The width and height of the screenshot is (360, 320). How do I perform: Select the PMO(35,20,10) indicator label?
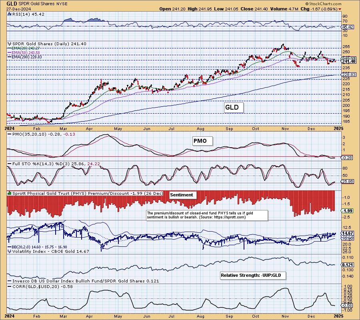click(x=42, y=134)
